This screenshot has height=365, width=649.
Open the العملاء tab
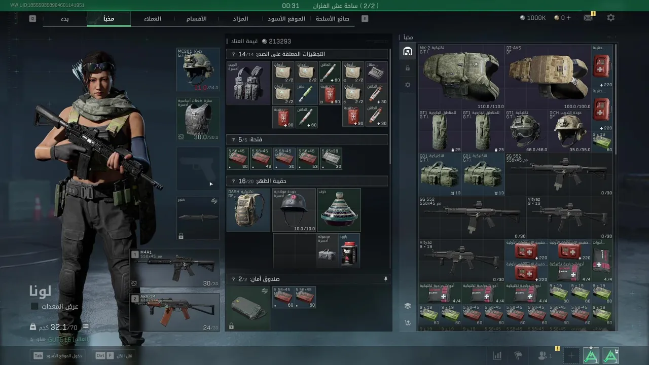click(x=153, y=19)
